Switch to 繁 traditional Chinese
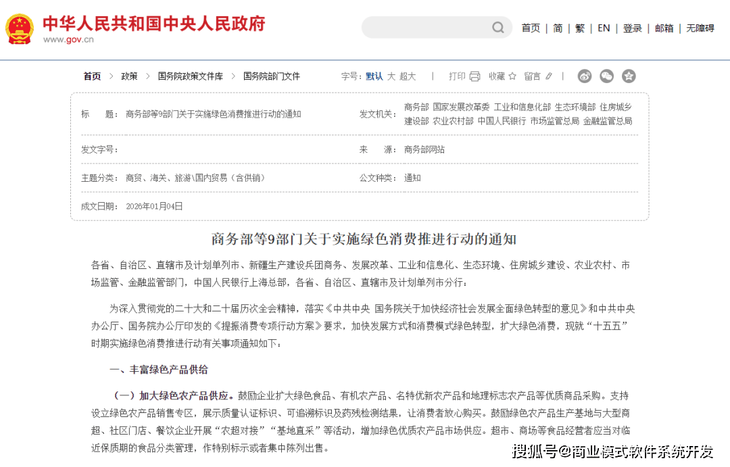730x467 pixels. point(580,28)
